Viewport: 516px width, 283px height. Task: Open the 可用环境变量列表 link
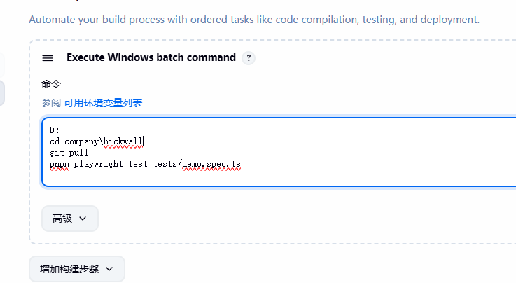click(103, 103)
